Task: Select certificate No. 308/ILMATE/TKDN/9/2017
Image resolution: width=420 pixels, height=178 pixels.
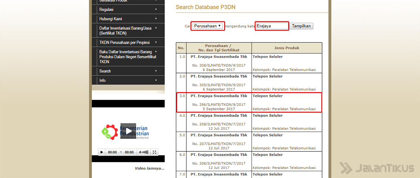Action: coord(219,65)
